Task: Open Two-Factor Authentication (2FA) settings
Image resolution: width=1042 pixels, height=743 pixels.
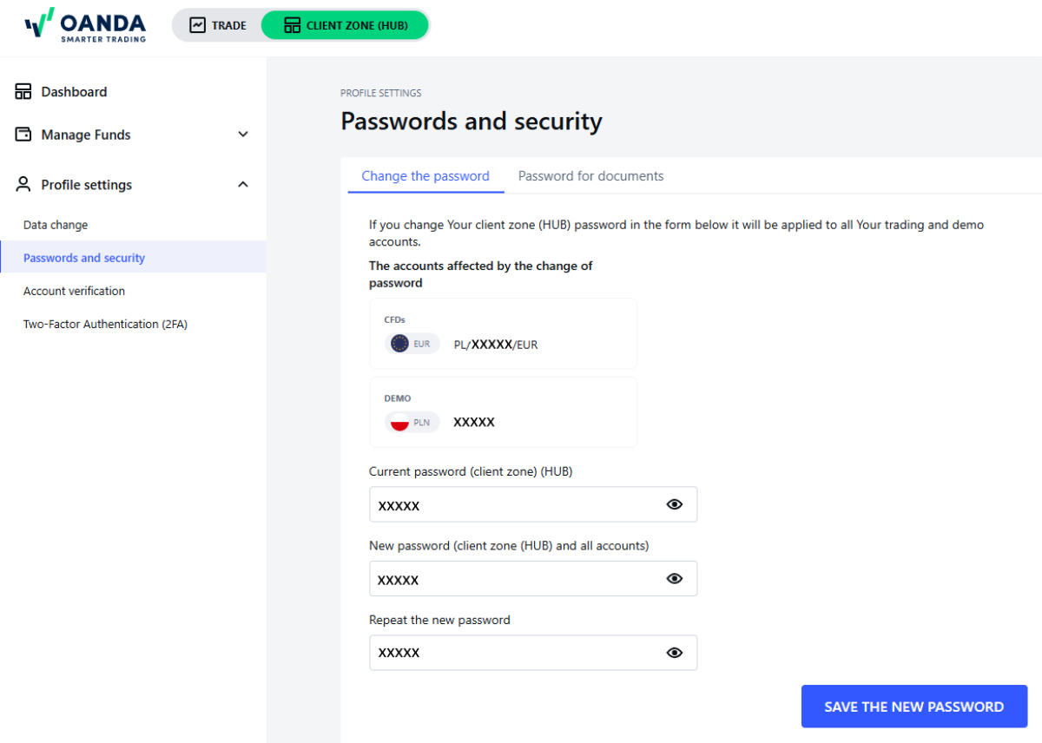Action: click(104, 324)
